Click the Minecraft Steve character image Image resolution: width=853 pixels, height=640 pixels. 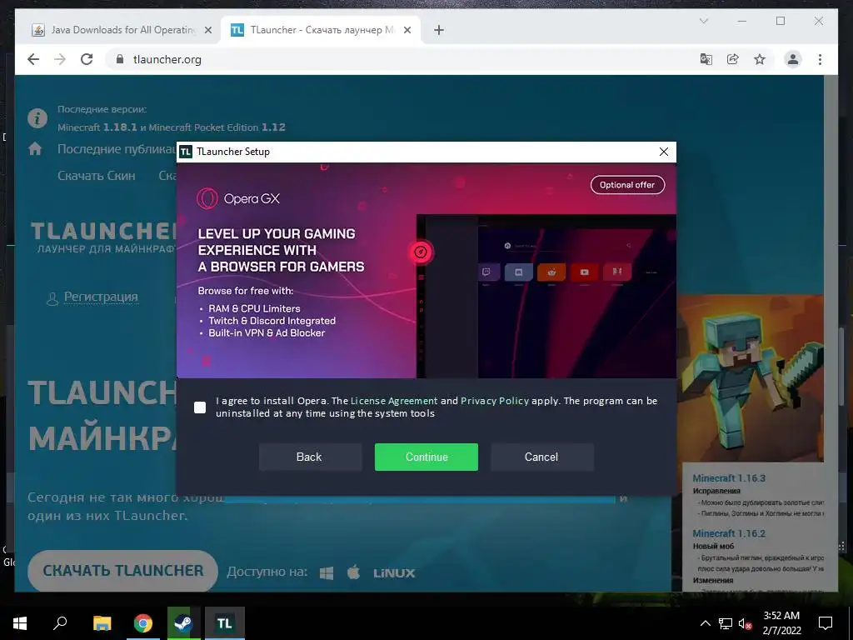(750, 378)
